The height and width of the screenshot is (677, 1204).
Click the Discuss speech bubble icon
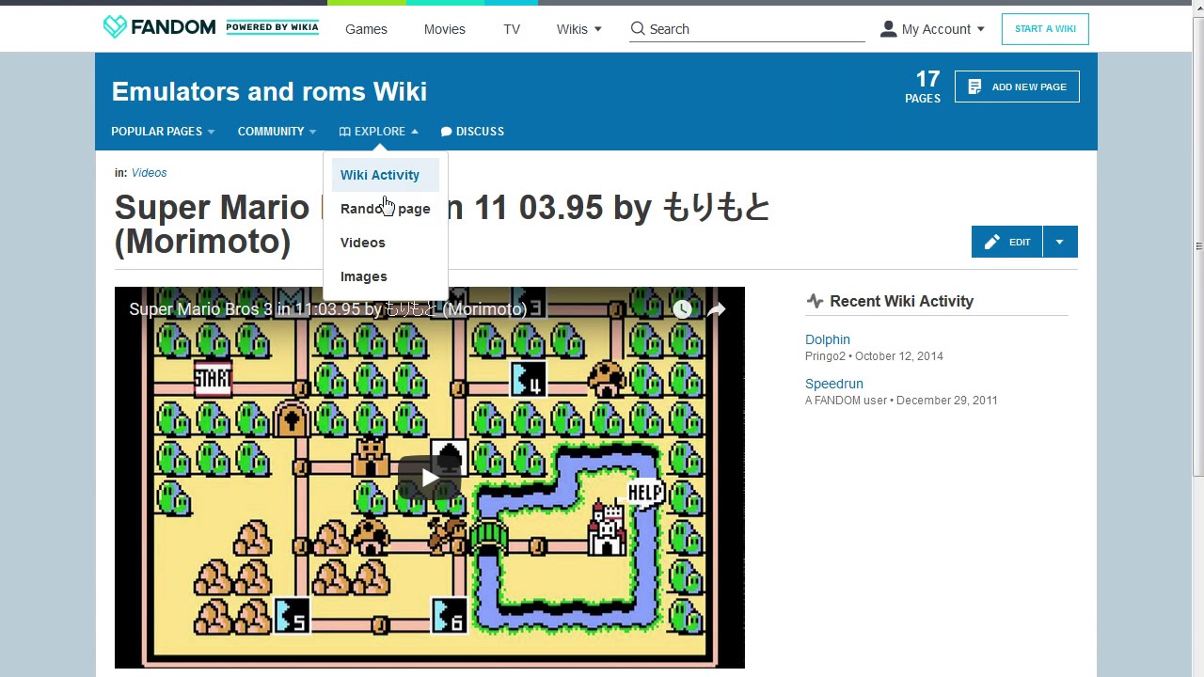tap(446, 132)
